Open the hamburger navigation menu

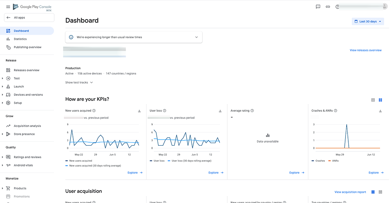click(8, 7)
